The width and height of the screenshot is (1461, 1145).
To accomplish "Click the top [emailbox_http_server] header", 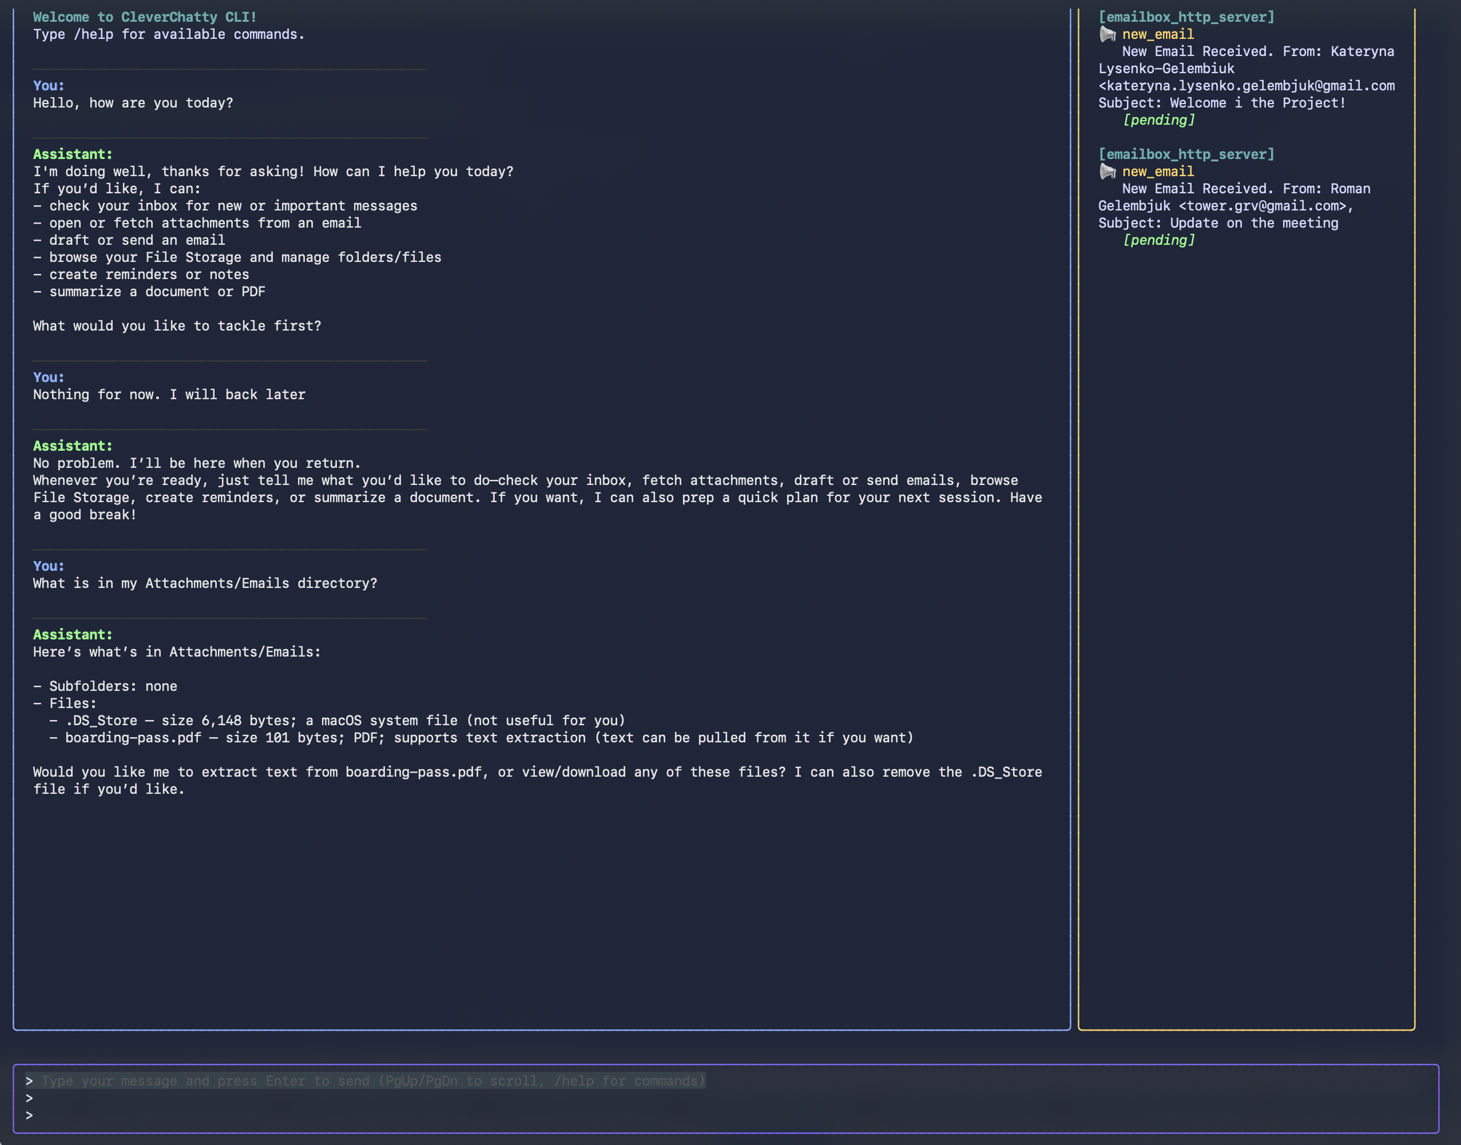I will (x=1185, y=17).
